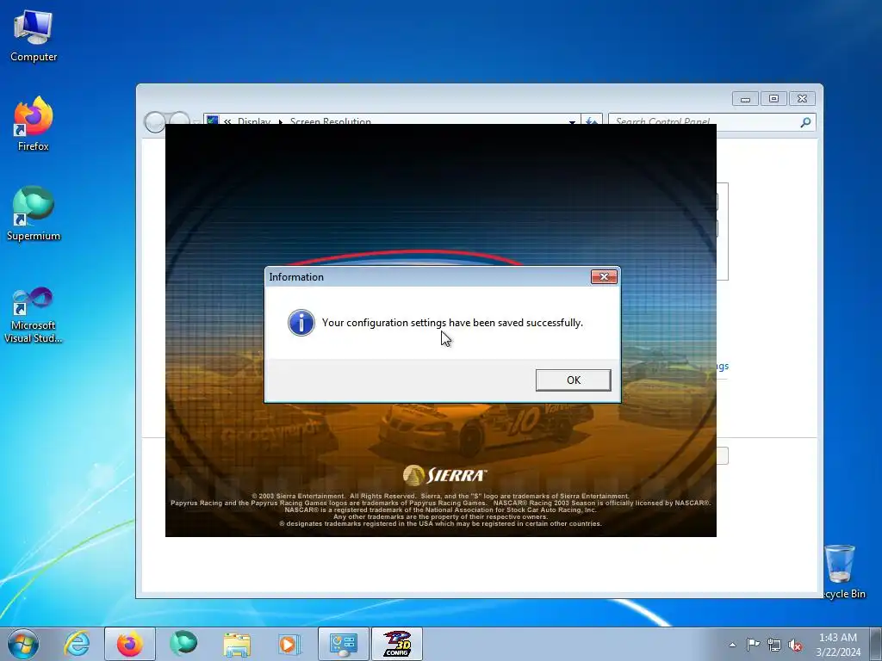Launch Windows Media Player from the taskbar

289,644
